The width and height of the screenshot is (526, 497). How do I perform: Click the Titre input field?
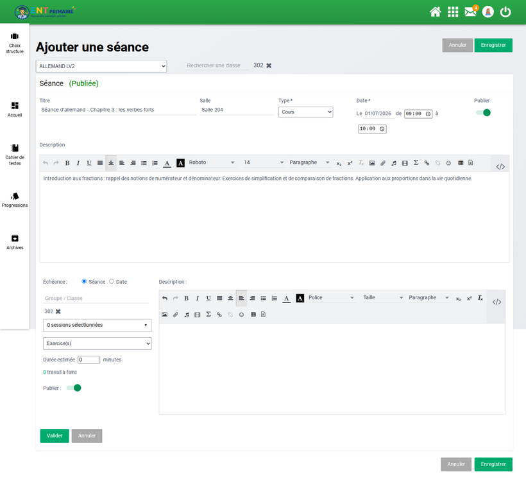click(117, 110)
